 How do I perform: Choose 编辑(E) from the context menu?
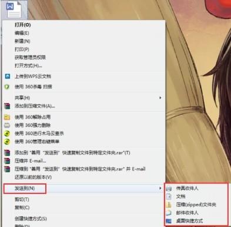(22, 33)
